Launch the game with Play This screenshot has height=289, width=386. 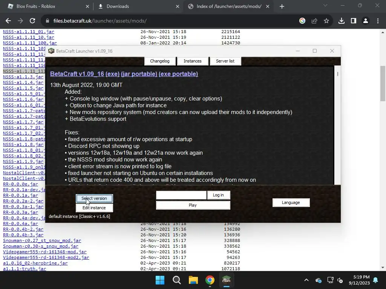[x=193, y=205]
